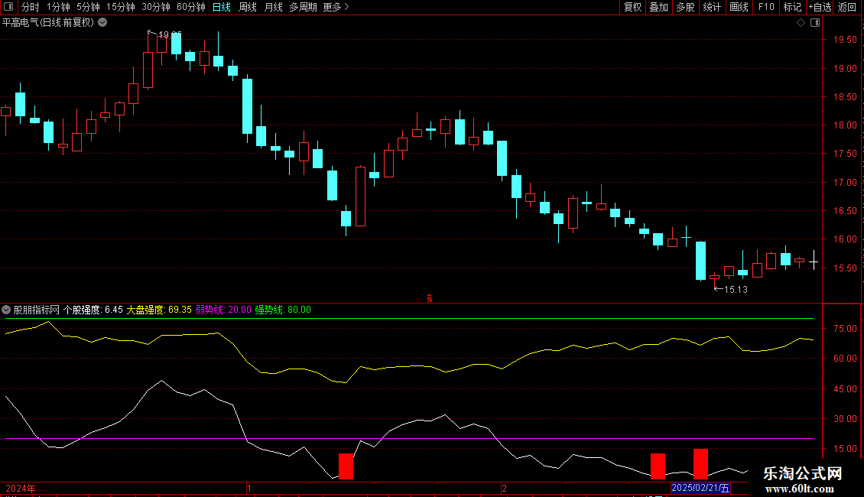This screenshot has width=864, height=497.
Task: Select the 5分钟 timeframe tab
Action: click(88, 7)
